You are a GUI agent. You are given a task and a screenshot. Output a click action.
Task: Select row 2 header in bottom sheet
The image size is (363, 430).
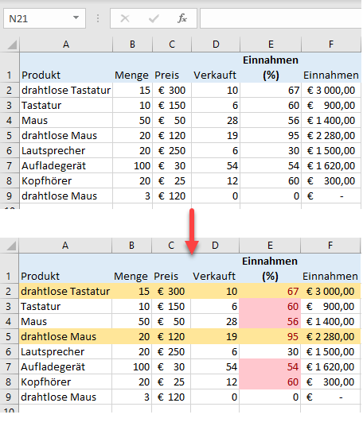[9, 291]
